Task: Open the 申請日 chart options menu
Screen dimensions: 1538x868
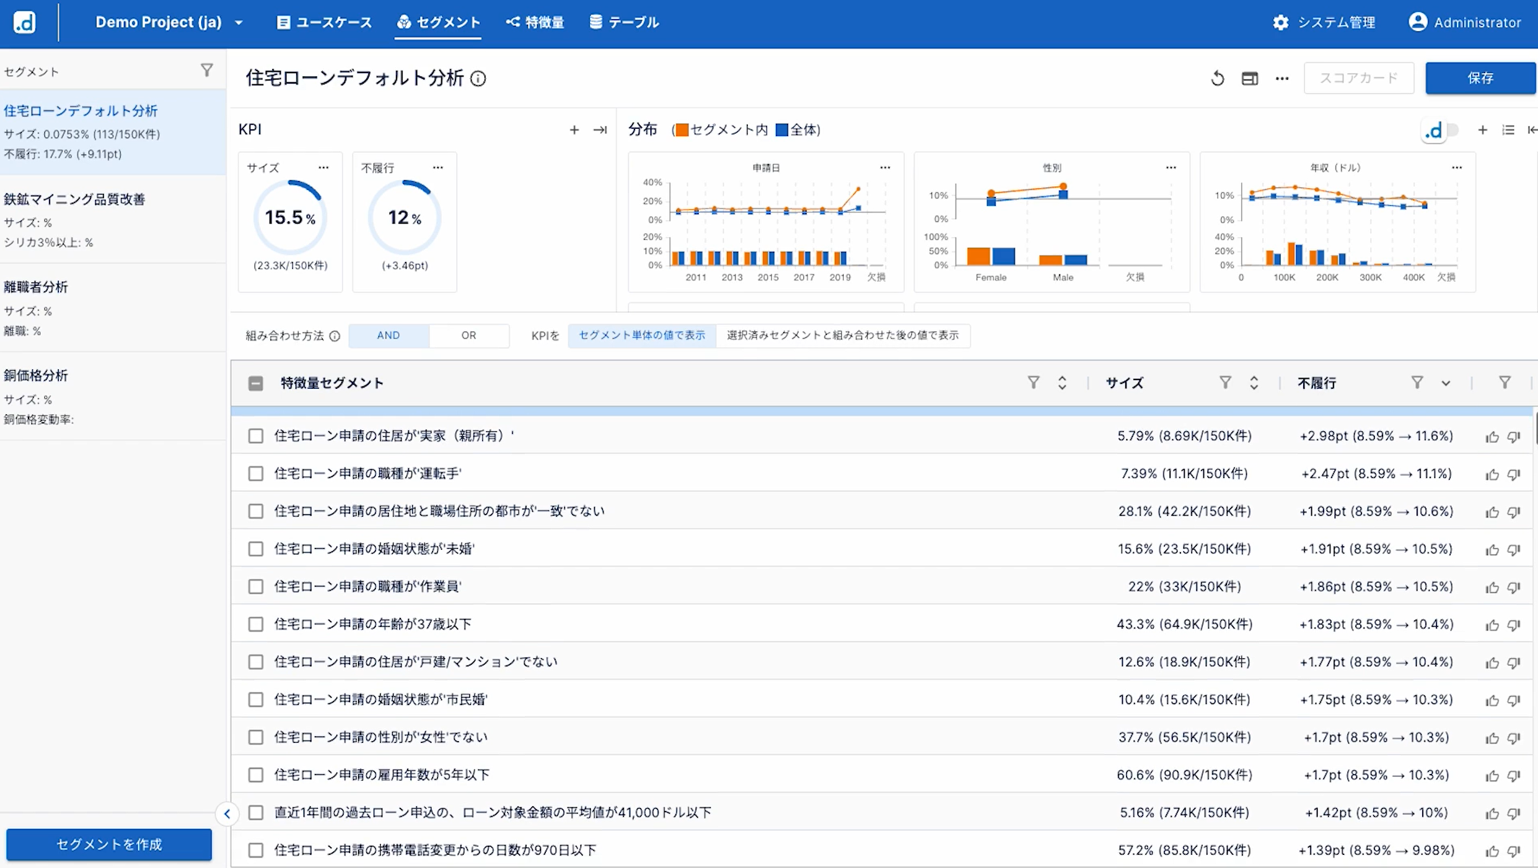Action: 885,168
